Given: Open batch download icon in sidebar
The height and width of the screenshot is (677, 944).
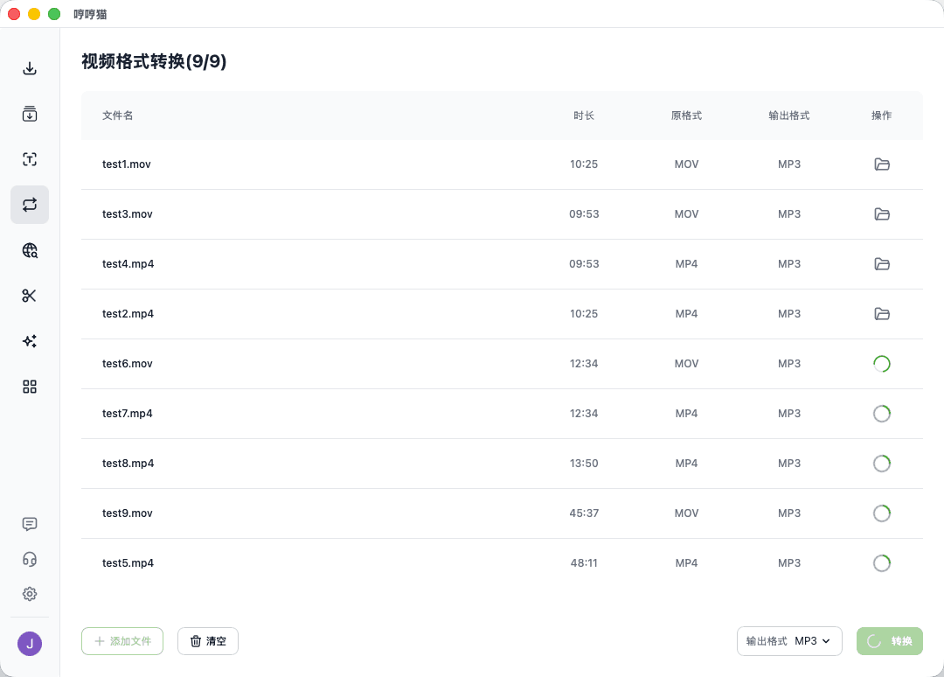Looking at the screenshot, I should (30, 114).
